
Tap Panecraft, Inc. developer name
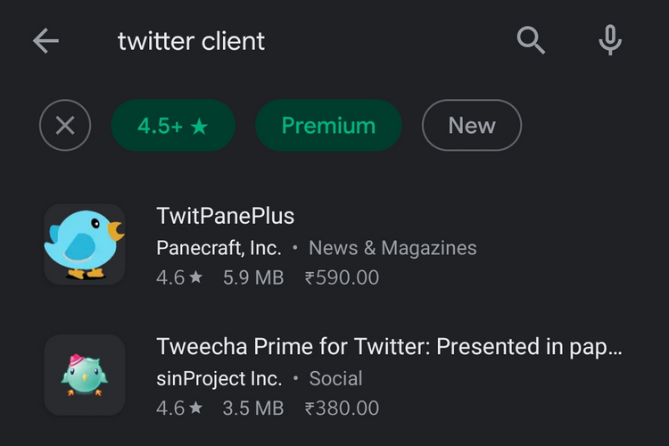pyautogui.click(x=219, y=248)
